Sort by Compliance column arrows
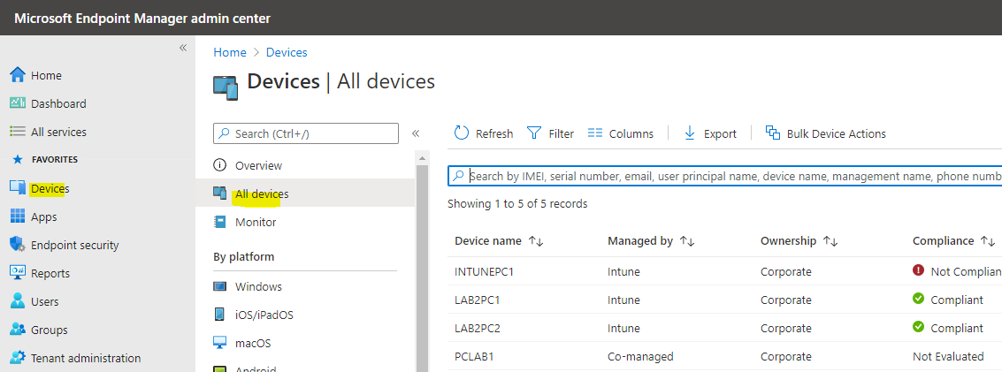Viewport: 1002px width, 372px height. tap(988, 241)
